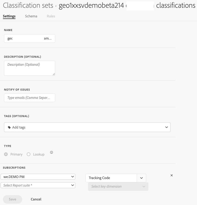The width and height of the screenshot is (197, 205).
Task: Open the Select Report suite dropdown
Action: pyautogui.click(x=38, y=185)
